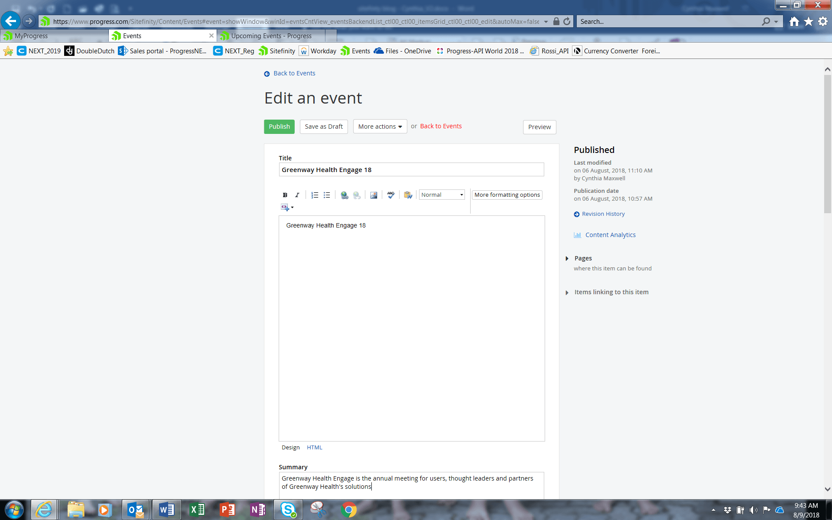Open Chrome from the taskbar
Viewport: 832px width, 520px height.
click(x=349, y=510)
